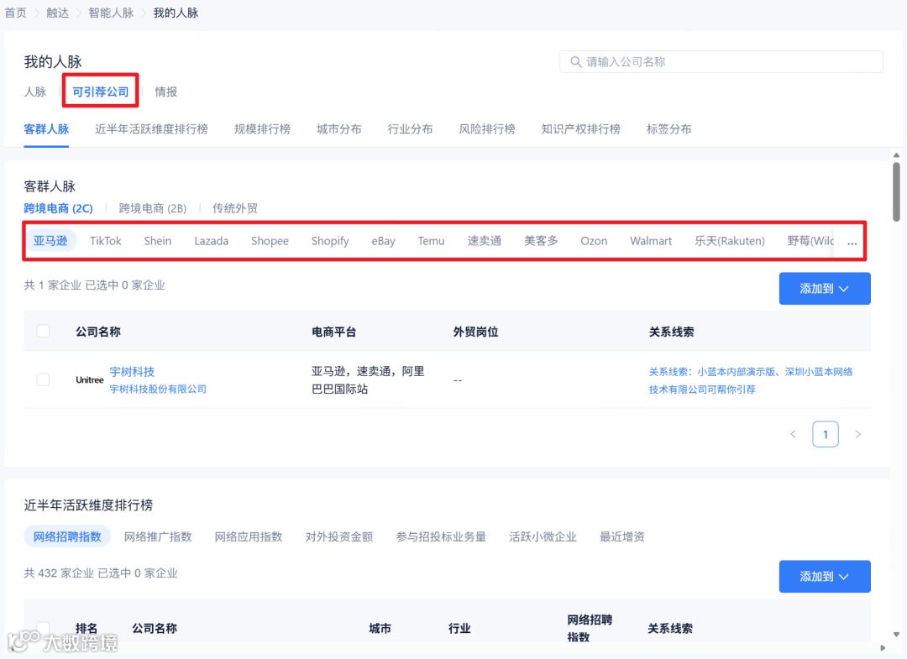Open the 添加到 dropdown in 近半年活跃维度排行榜 section

click(x=825, y=577)
